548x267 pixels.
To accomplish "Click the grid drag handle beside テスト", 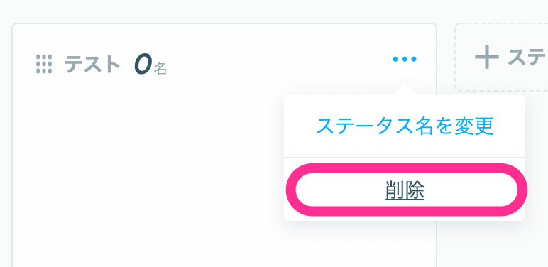I will coord(44,64).
